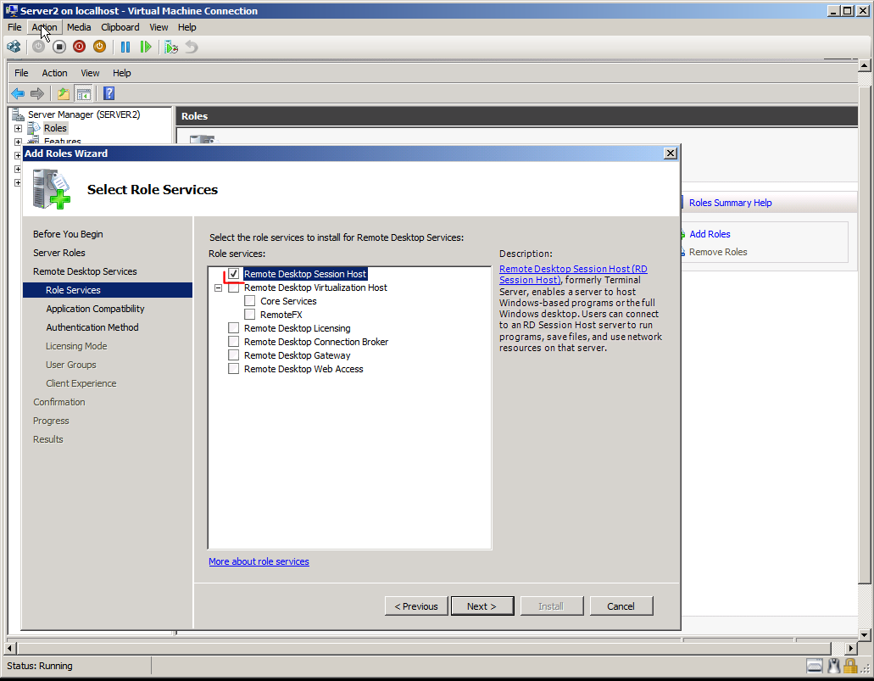Check the RemoteFX checkbox
Viewport: 874px width, 681px height.
tap(250, 315)
